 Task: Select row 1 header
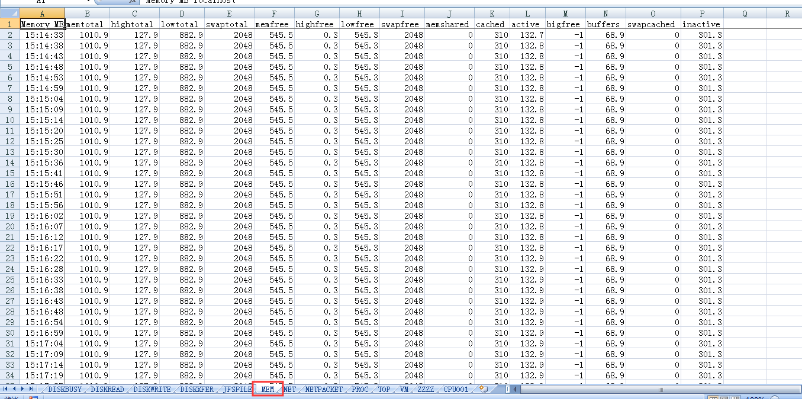coord(9,24)
